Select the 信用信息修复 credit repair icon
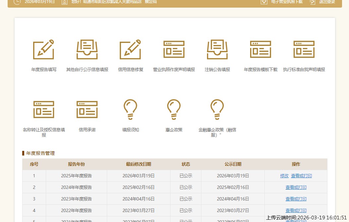The width and height of the screenshot is (349, 222). [x=130, y=49]
